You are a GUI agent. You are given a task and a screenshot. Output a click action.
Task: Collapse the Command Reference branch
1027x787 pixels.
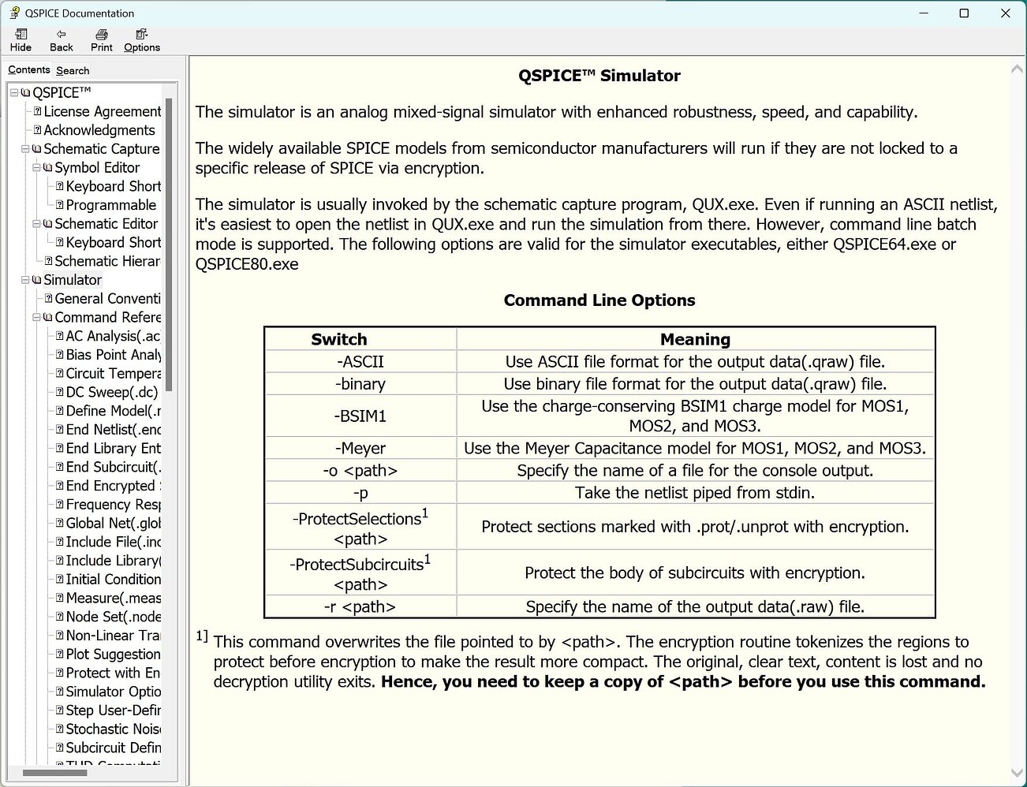click(x=37, y=317)
